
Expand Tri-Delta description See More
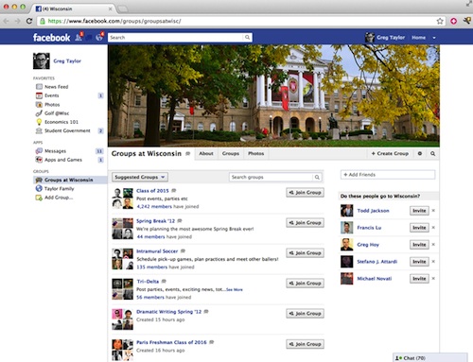(235, 289)
